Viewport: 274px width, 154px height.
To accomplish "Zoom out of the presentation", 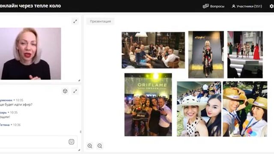I will [x=100, y=146].
